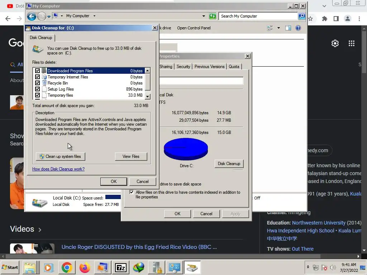Screen dimensions: 367x275
Task: Click Clean up system files button
Action: (x=60, y=156)
